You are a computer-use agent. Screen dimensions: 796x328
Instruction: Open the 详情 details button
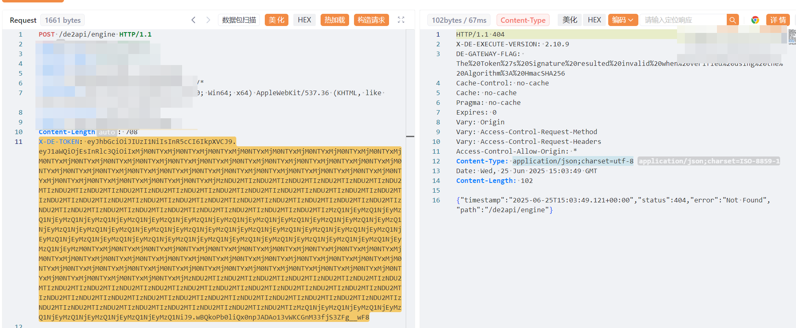[778, 20]
